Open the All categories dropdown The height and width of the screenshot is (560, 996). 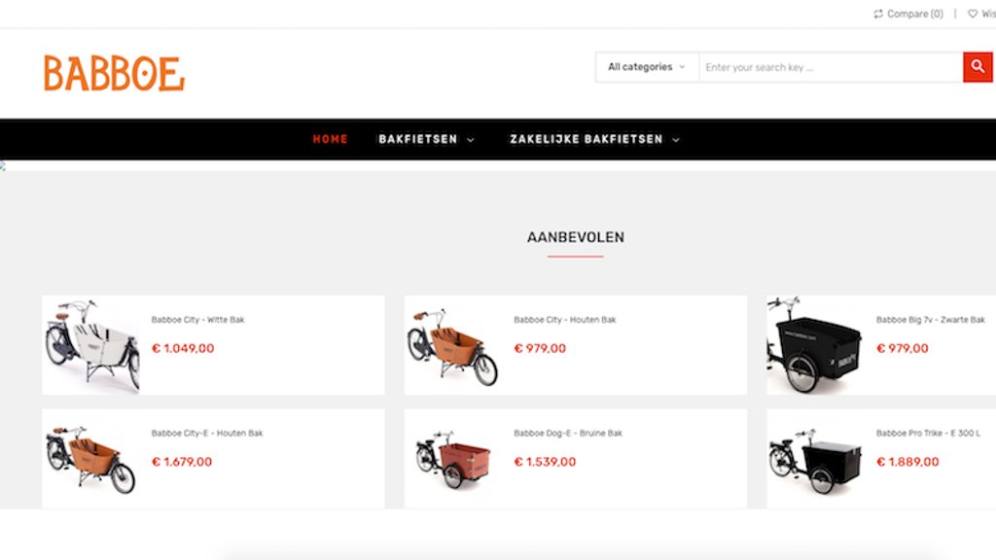647,67
